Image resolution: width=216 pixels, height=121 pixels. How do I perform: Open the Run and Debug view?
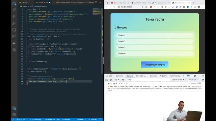pyautogui.click(x=14, y=23)
